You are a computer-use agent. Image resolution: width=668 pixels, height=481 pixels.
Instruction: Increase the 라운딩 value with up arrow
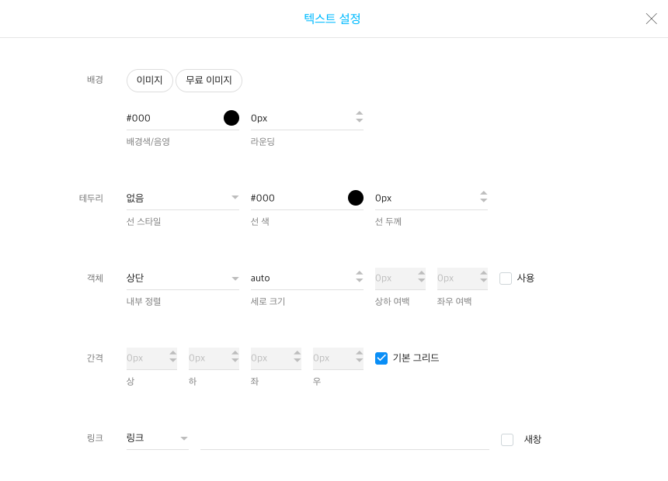click(360, 114)
